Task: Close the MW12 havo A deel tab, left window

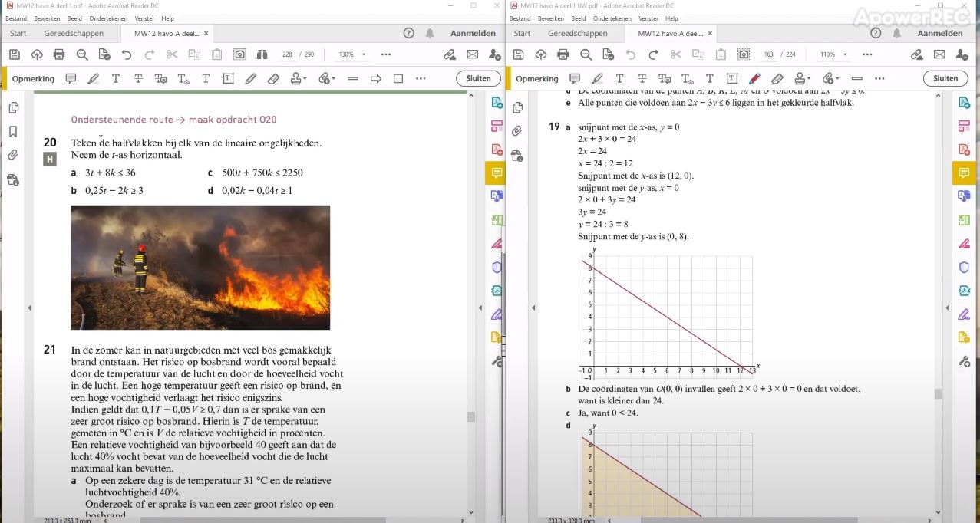Action: 206,33
